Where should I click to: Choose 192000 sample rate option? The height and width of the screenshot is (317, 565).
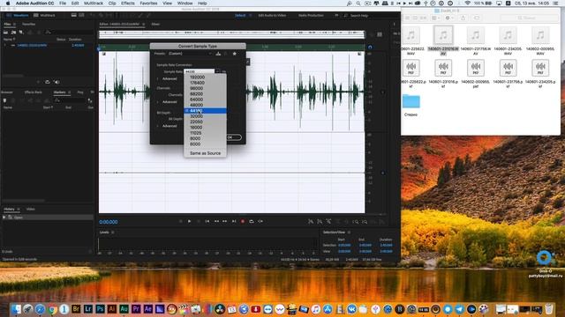click(x=205, y=77)
